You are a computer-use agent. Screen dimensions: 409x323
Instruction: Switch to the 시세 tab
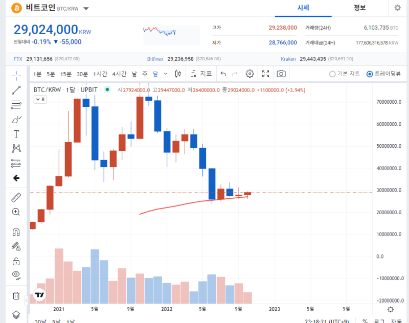[x=303, y=8]
